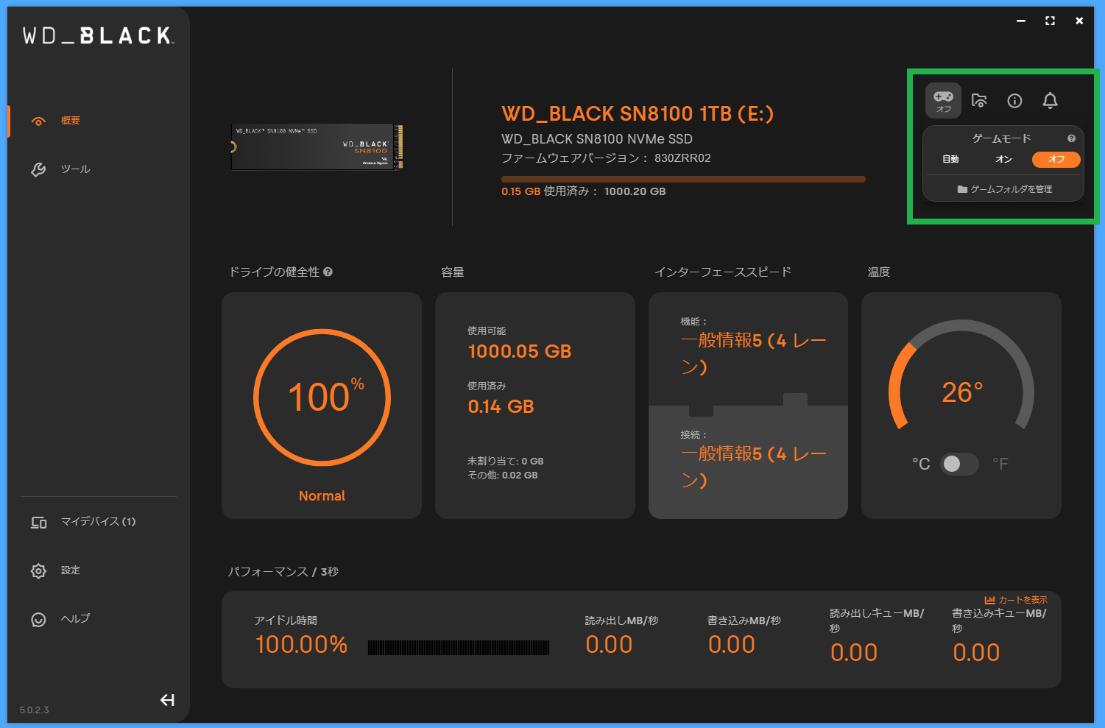This screenshot has height=728, width=1105.
Task: Click the network folder icon in top toolbar
Action: click(979, 101)
